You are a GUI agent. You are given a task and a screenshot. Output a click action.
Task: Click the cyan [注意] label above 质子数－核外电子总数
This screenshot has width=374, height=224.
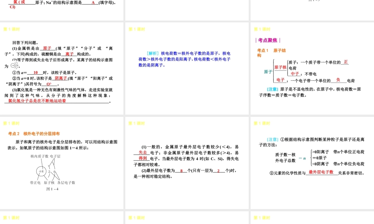click(x=273, y=140)
